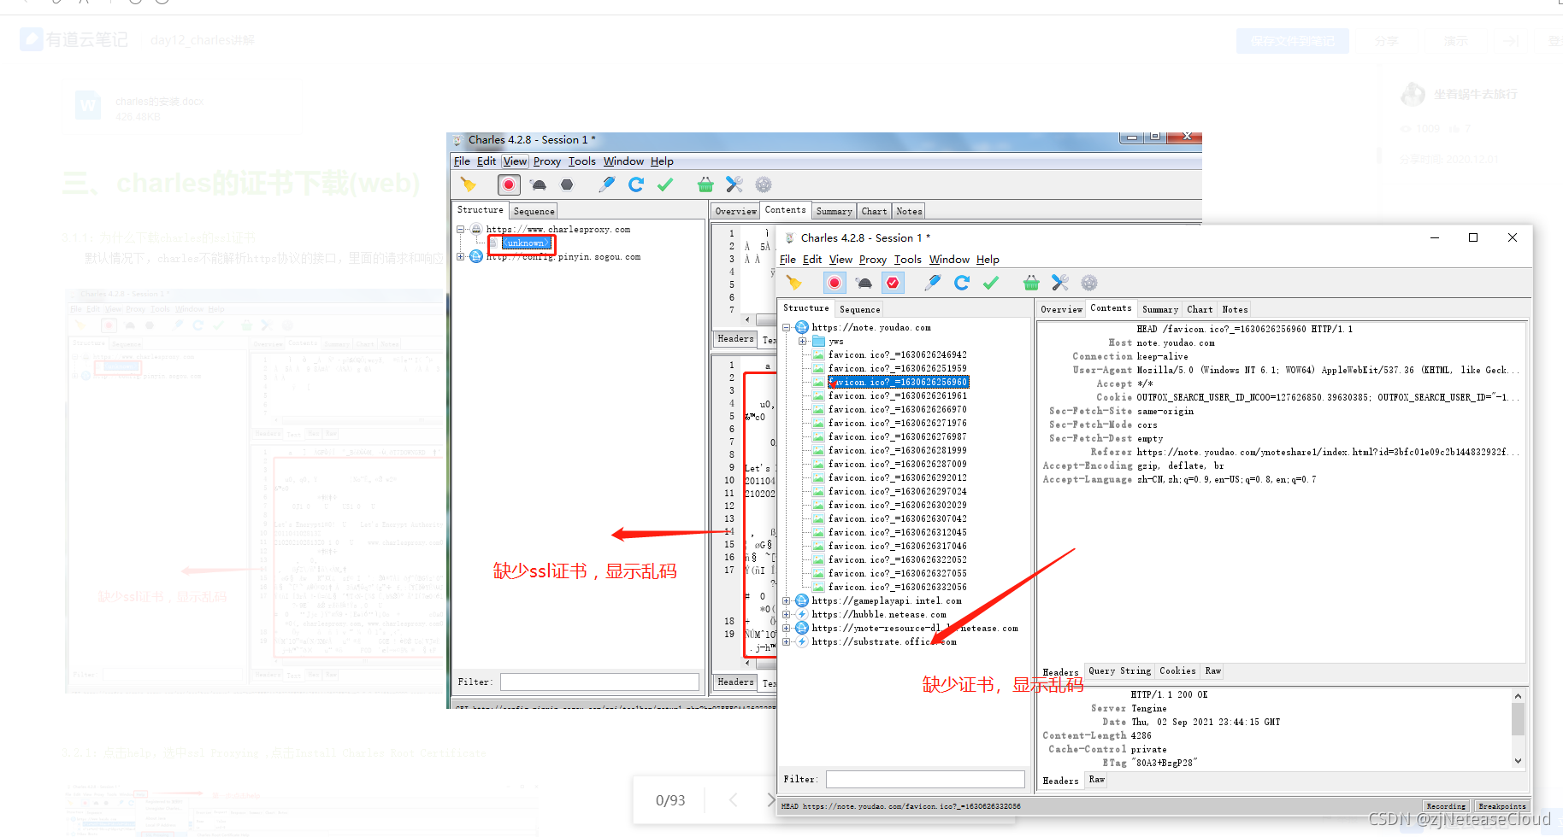Toggle the turtle Throttling icon in the back Charles window
The width and height of the screenshot is (1563, 837).
[538, 184]
